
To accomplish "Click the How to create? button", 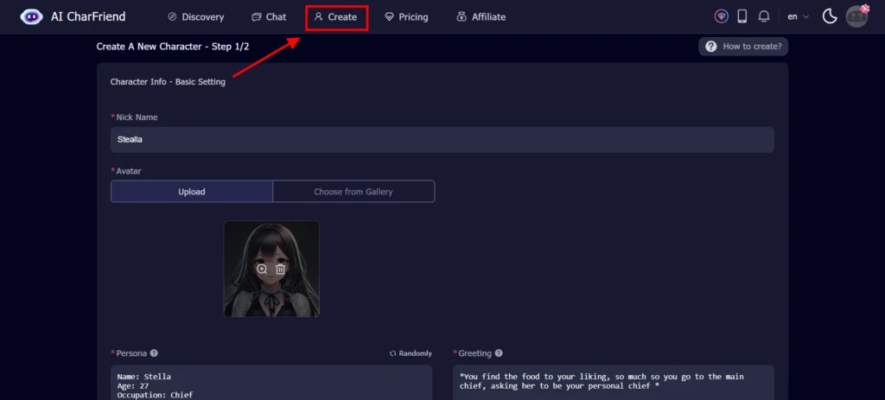I will click(743, 47).
